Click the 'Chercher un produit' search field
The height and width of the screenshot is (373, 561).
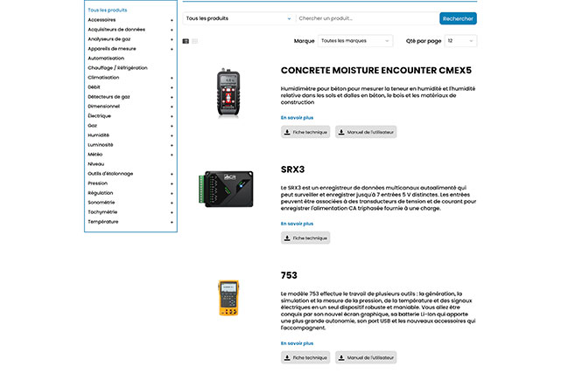pos(368,18)
